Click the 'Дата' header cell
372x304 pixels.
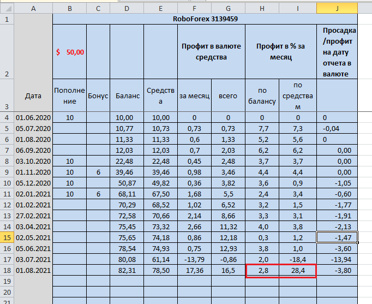click(33, 96)
